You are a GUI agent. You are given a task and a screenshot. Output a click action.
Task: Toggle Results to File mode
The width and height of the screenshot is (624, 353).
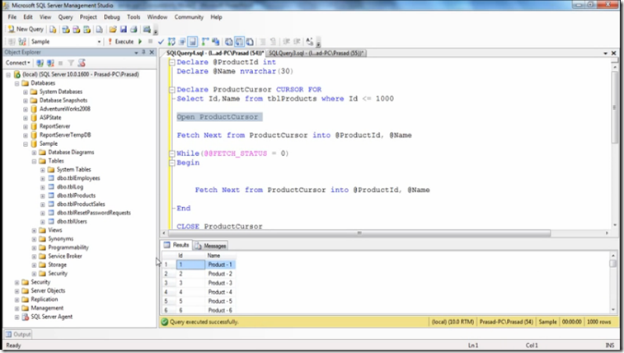tap(250, 41)
